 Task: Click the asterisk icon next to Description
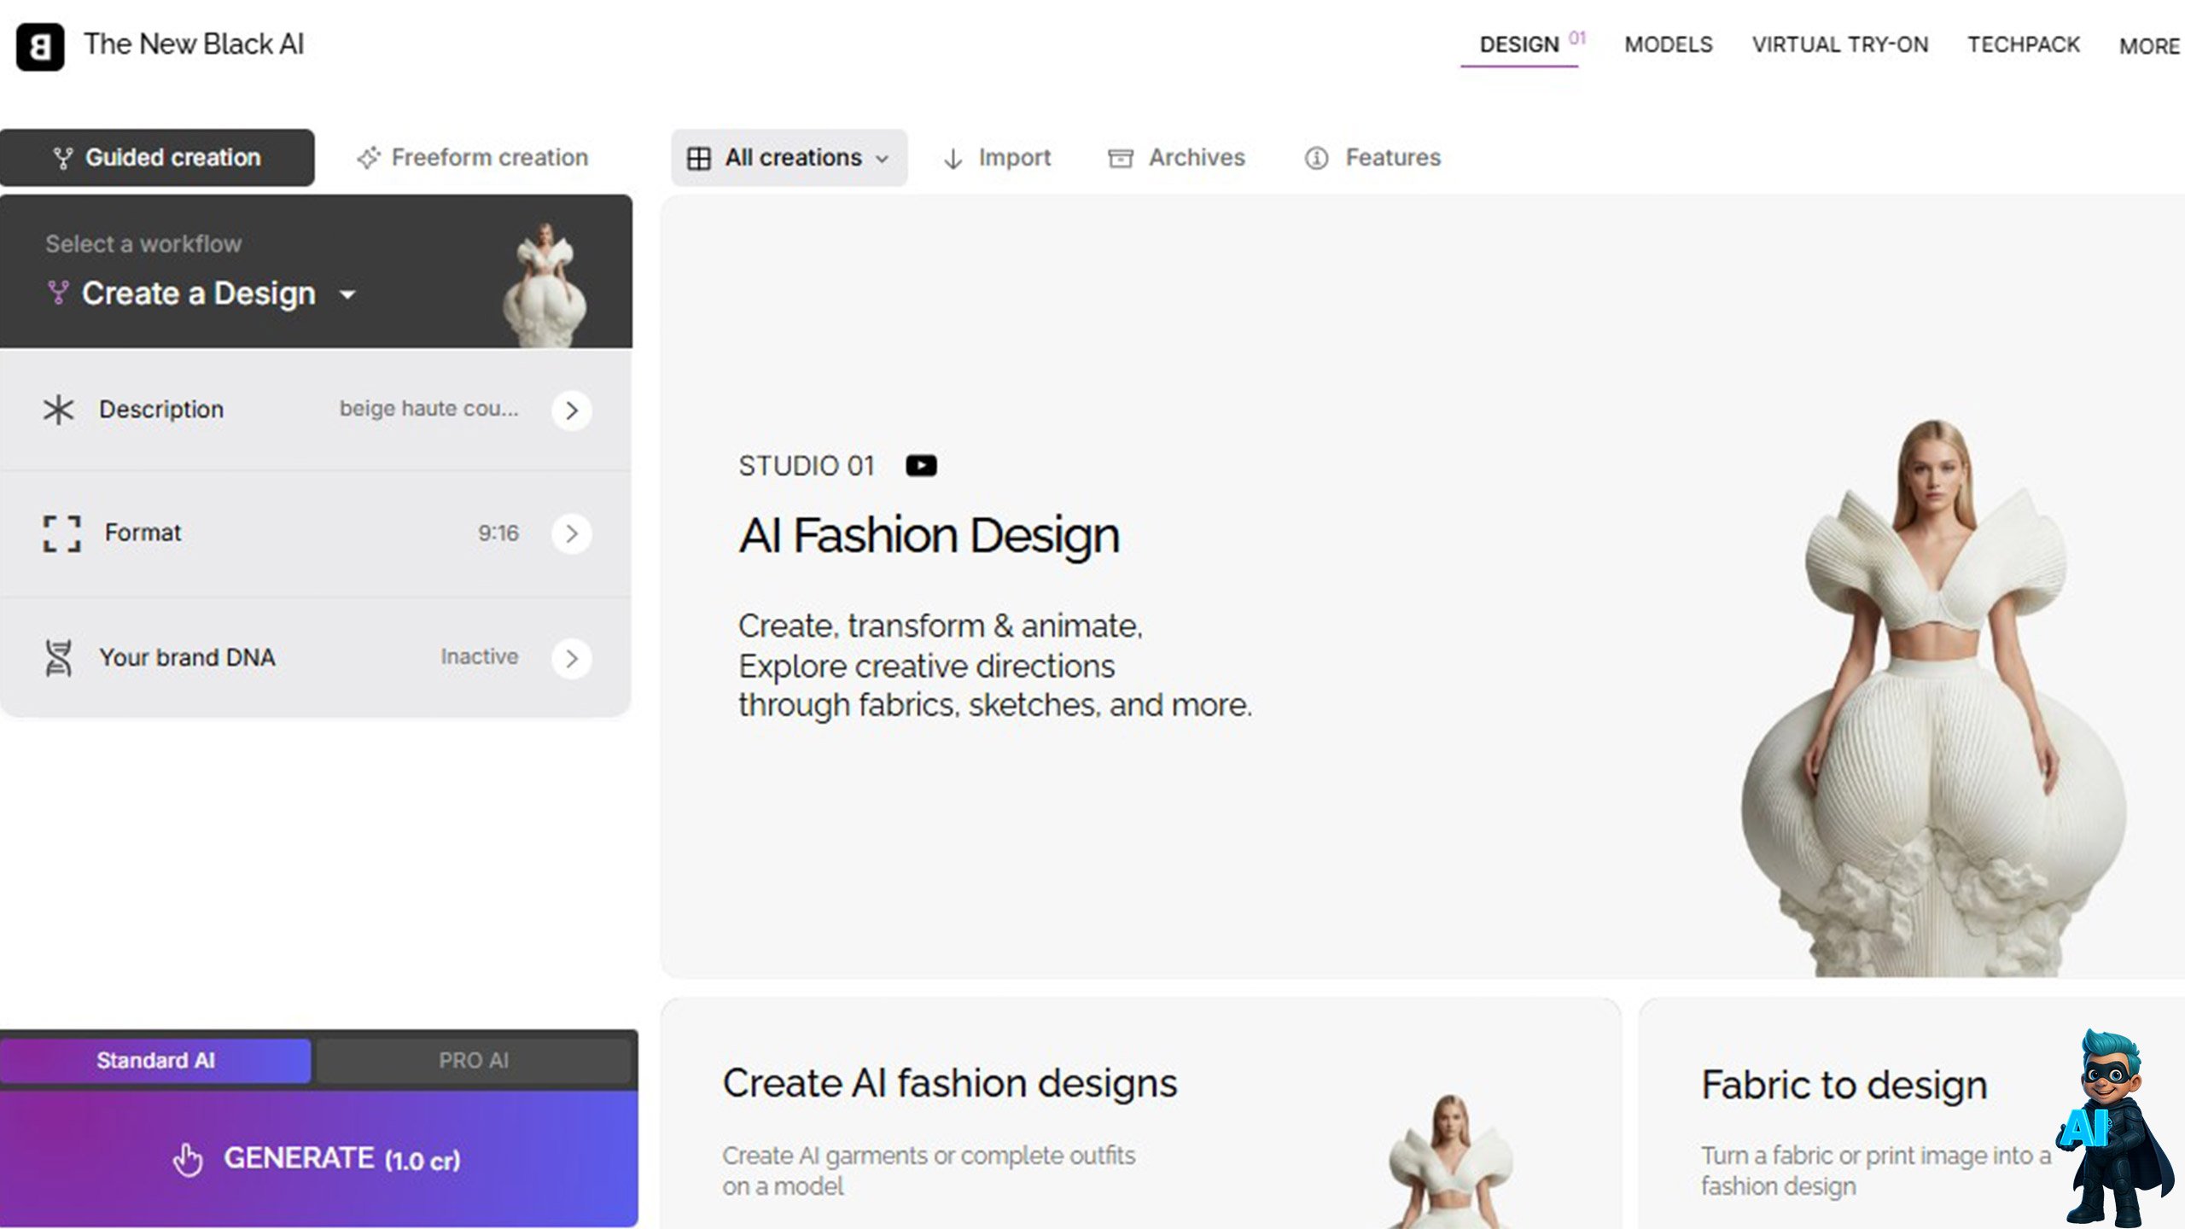[59, 410]
